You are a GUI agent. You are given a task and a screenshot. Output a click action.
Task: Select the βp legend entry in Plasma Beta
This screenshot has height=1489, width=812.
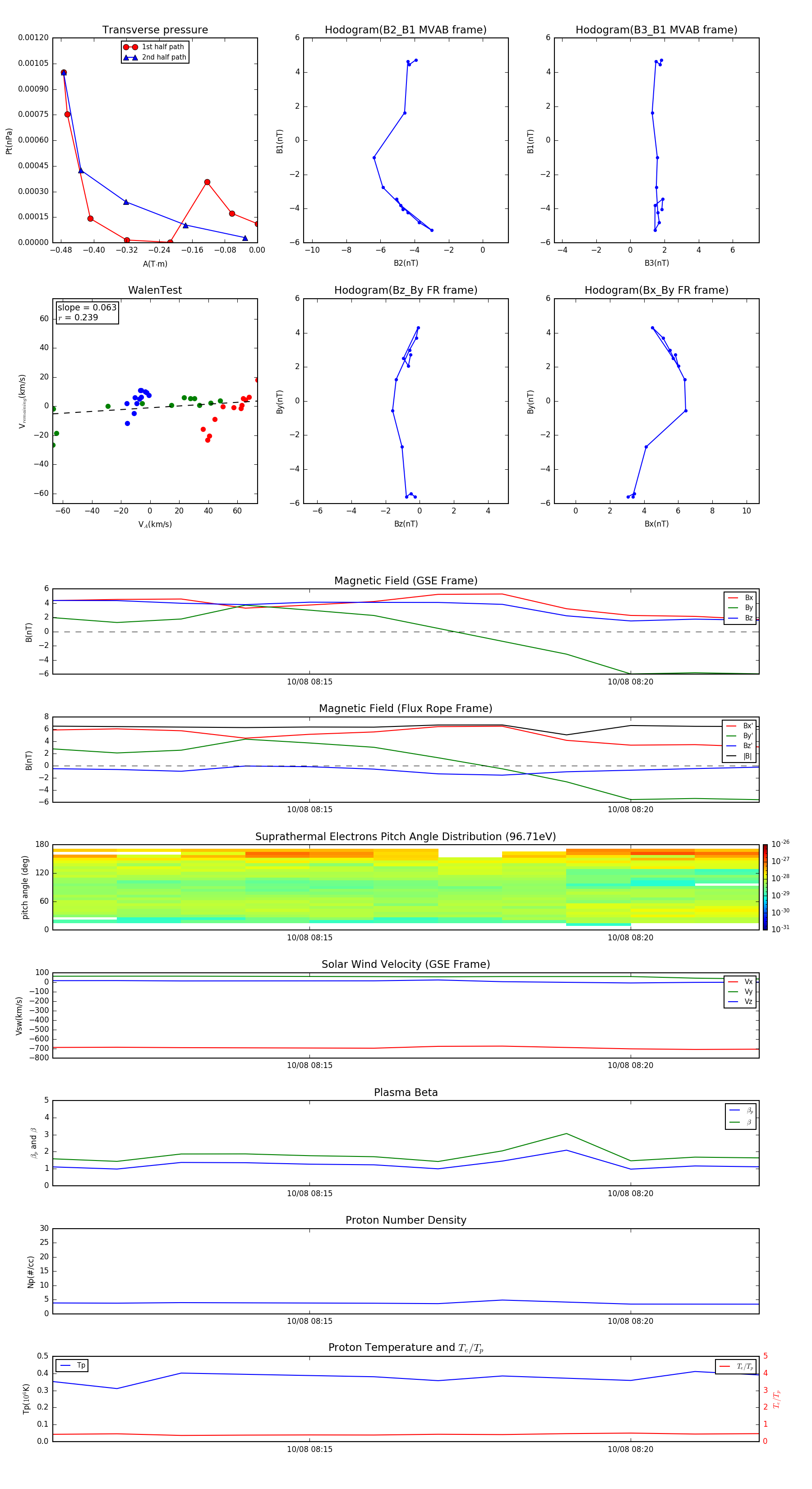[x=741, y=1110]
